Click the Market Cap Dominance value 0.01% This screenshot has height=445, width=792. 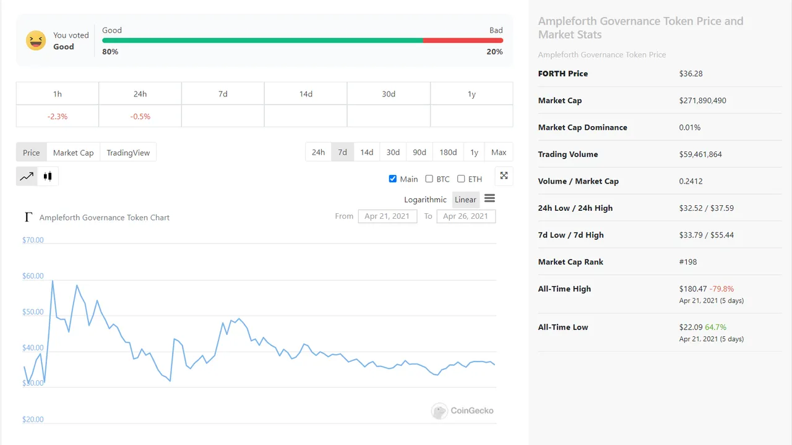tap(690, 127)
